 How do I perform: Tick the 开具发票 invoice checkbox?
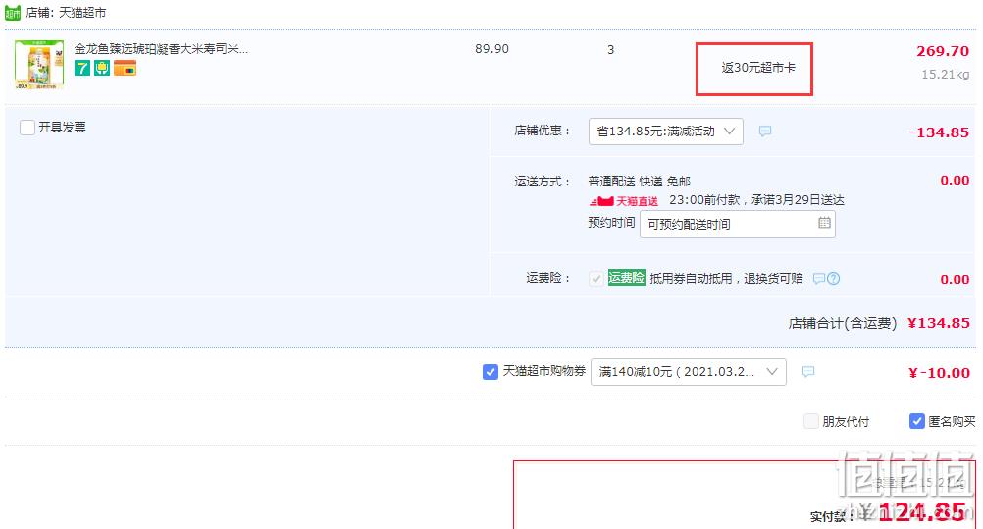click(26, 128)
